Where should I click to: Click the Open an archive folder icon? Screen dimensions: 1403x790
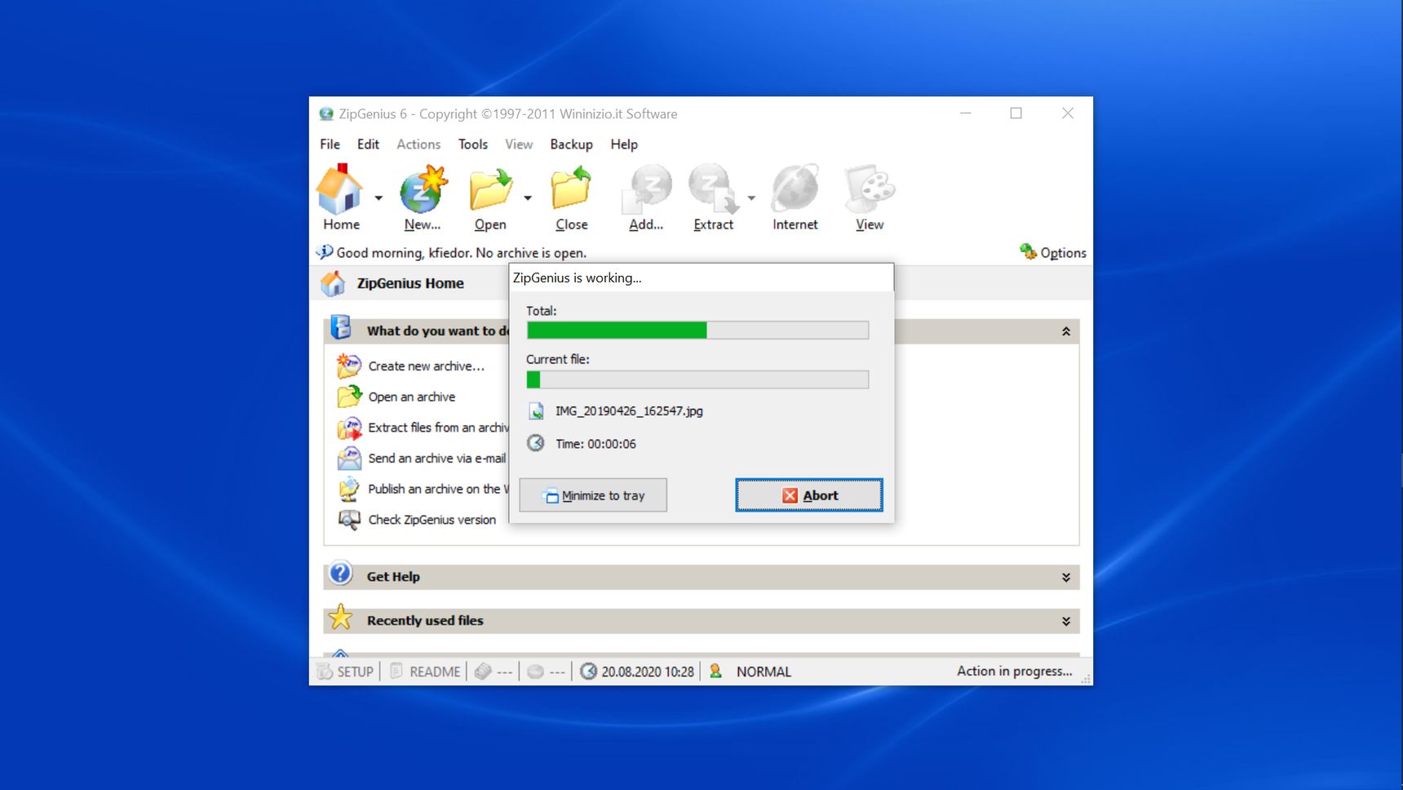349,396
